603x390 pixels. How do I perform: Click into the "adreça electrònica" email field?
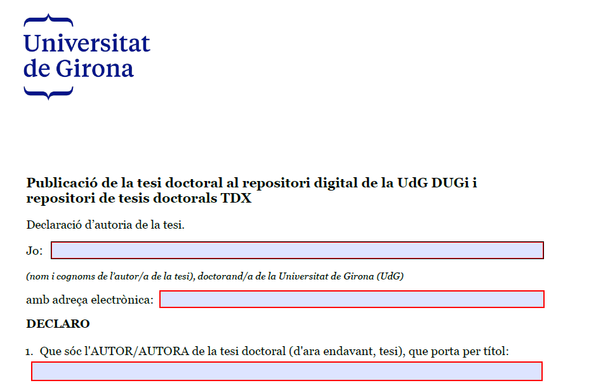pyautogui.click(x=352, y=299)
